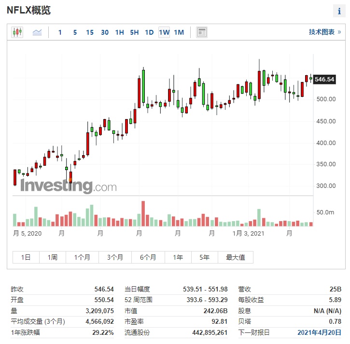Click the 股息 value N/A (N/A)
The height and width of the screenshot is (344, 350).
point(327,311)
